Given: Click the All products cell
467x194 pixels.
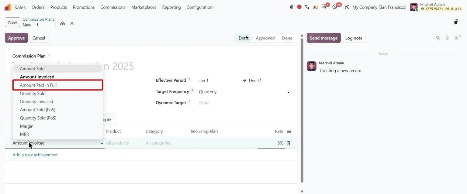Looking at the screenshot, I should (x=124, y=143).
